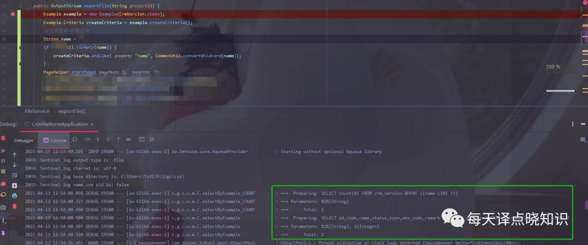Click the 'SELECT count(0) FROM crm_version' log line
588x245 pixels.
coord(367,193)
